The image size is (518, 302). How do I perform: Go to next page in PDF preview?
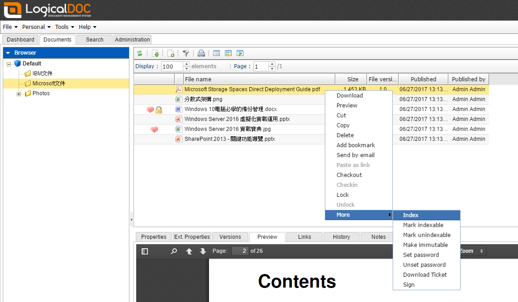pos(203,251)
